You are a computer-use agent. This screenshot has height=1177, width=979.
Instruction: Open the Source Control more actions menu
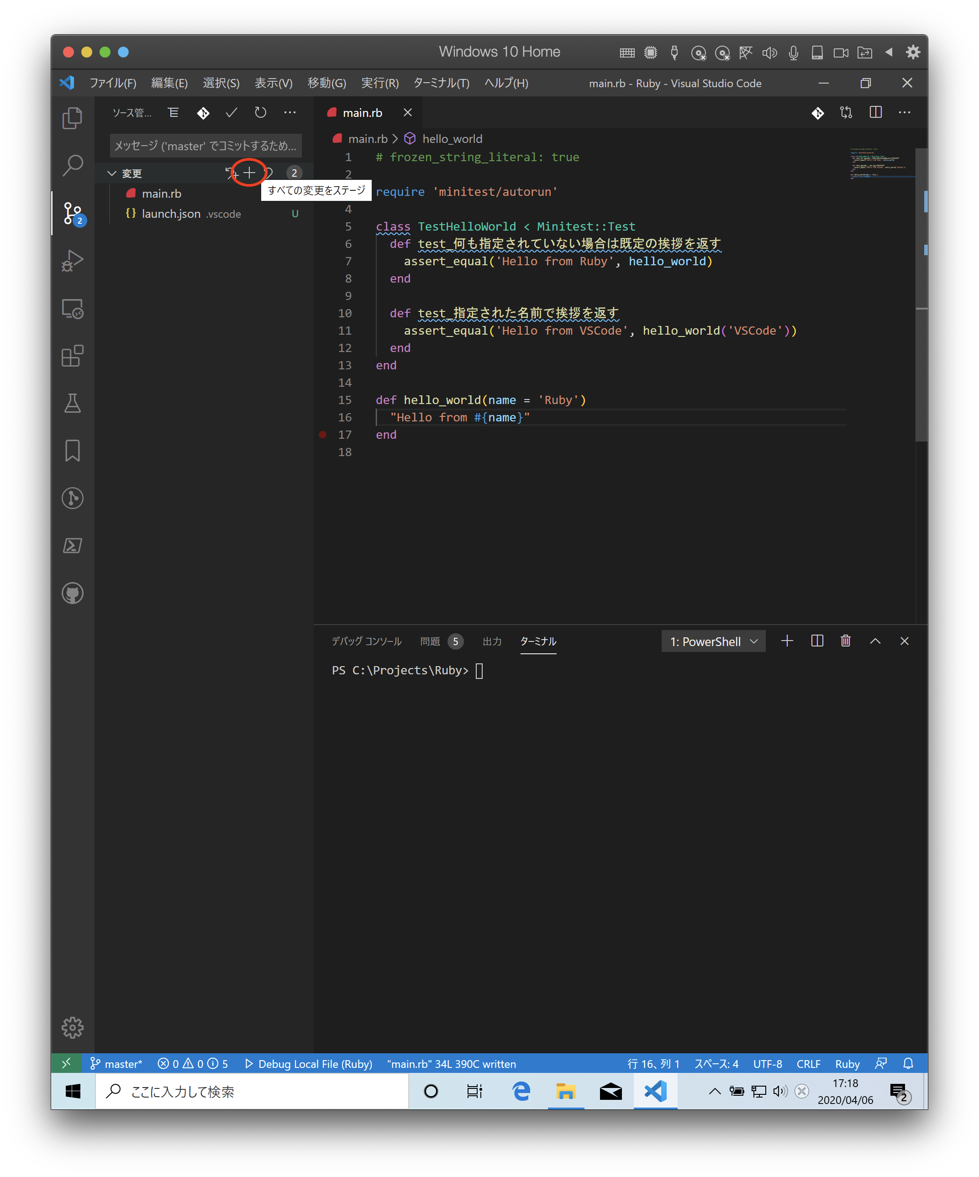[x=290, y=113]
